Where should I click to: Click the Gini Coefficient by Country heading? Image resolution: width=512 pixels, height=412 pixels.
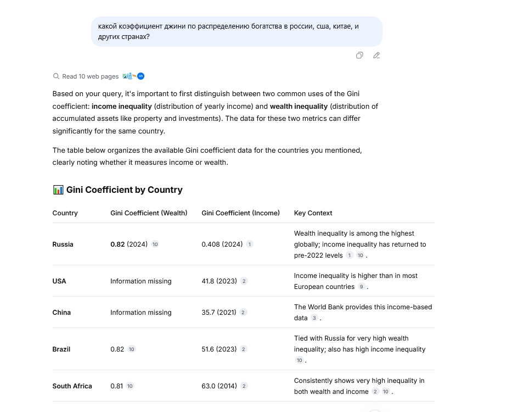124,190
